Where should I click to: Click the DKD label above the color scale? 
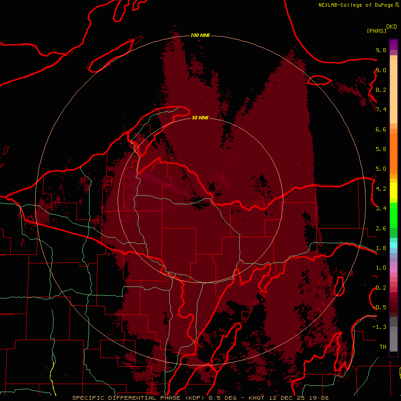click(x=392, y=27)
